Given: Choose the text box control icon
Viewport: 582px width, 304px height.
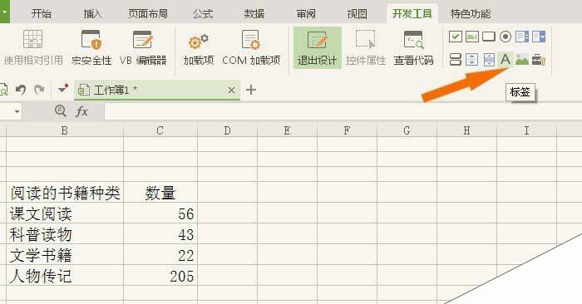Looking at the screenshot, I should pyautogui.click(x=472, y=37).
